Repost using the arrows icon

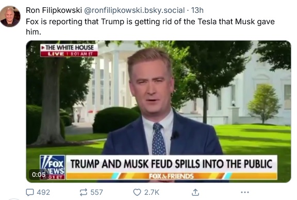pos(84,192)
